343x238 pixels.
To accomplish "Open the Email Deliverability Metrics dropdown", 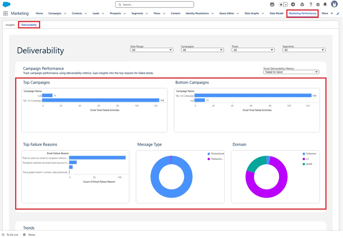I will click(x=291, y=72).
